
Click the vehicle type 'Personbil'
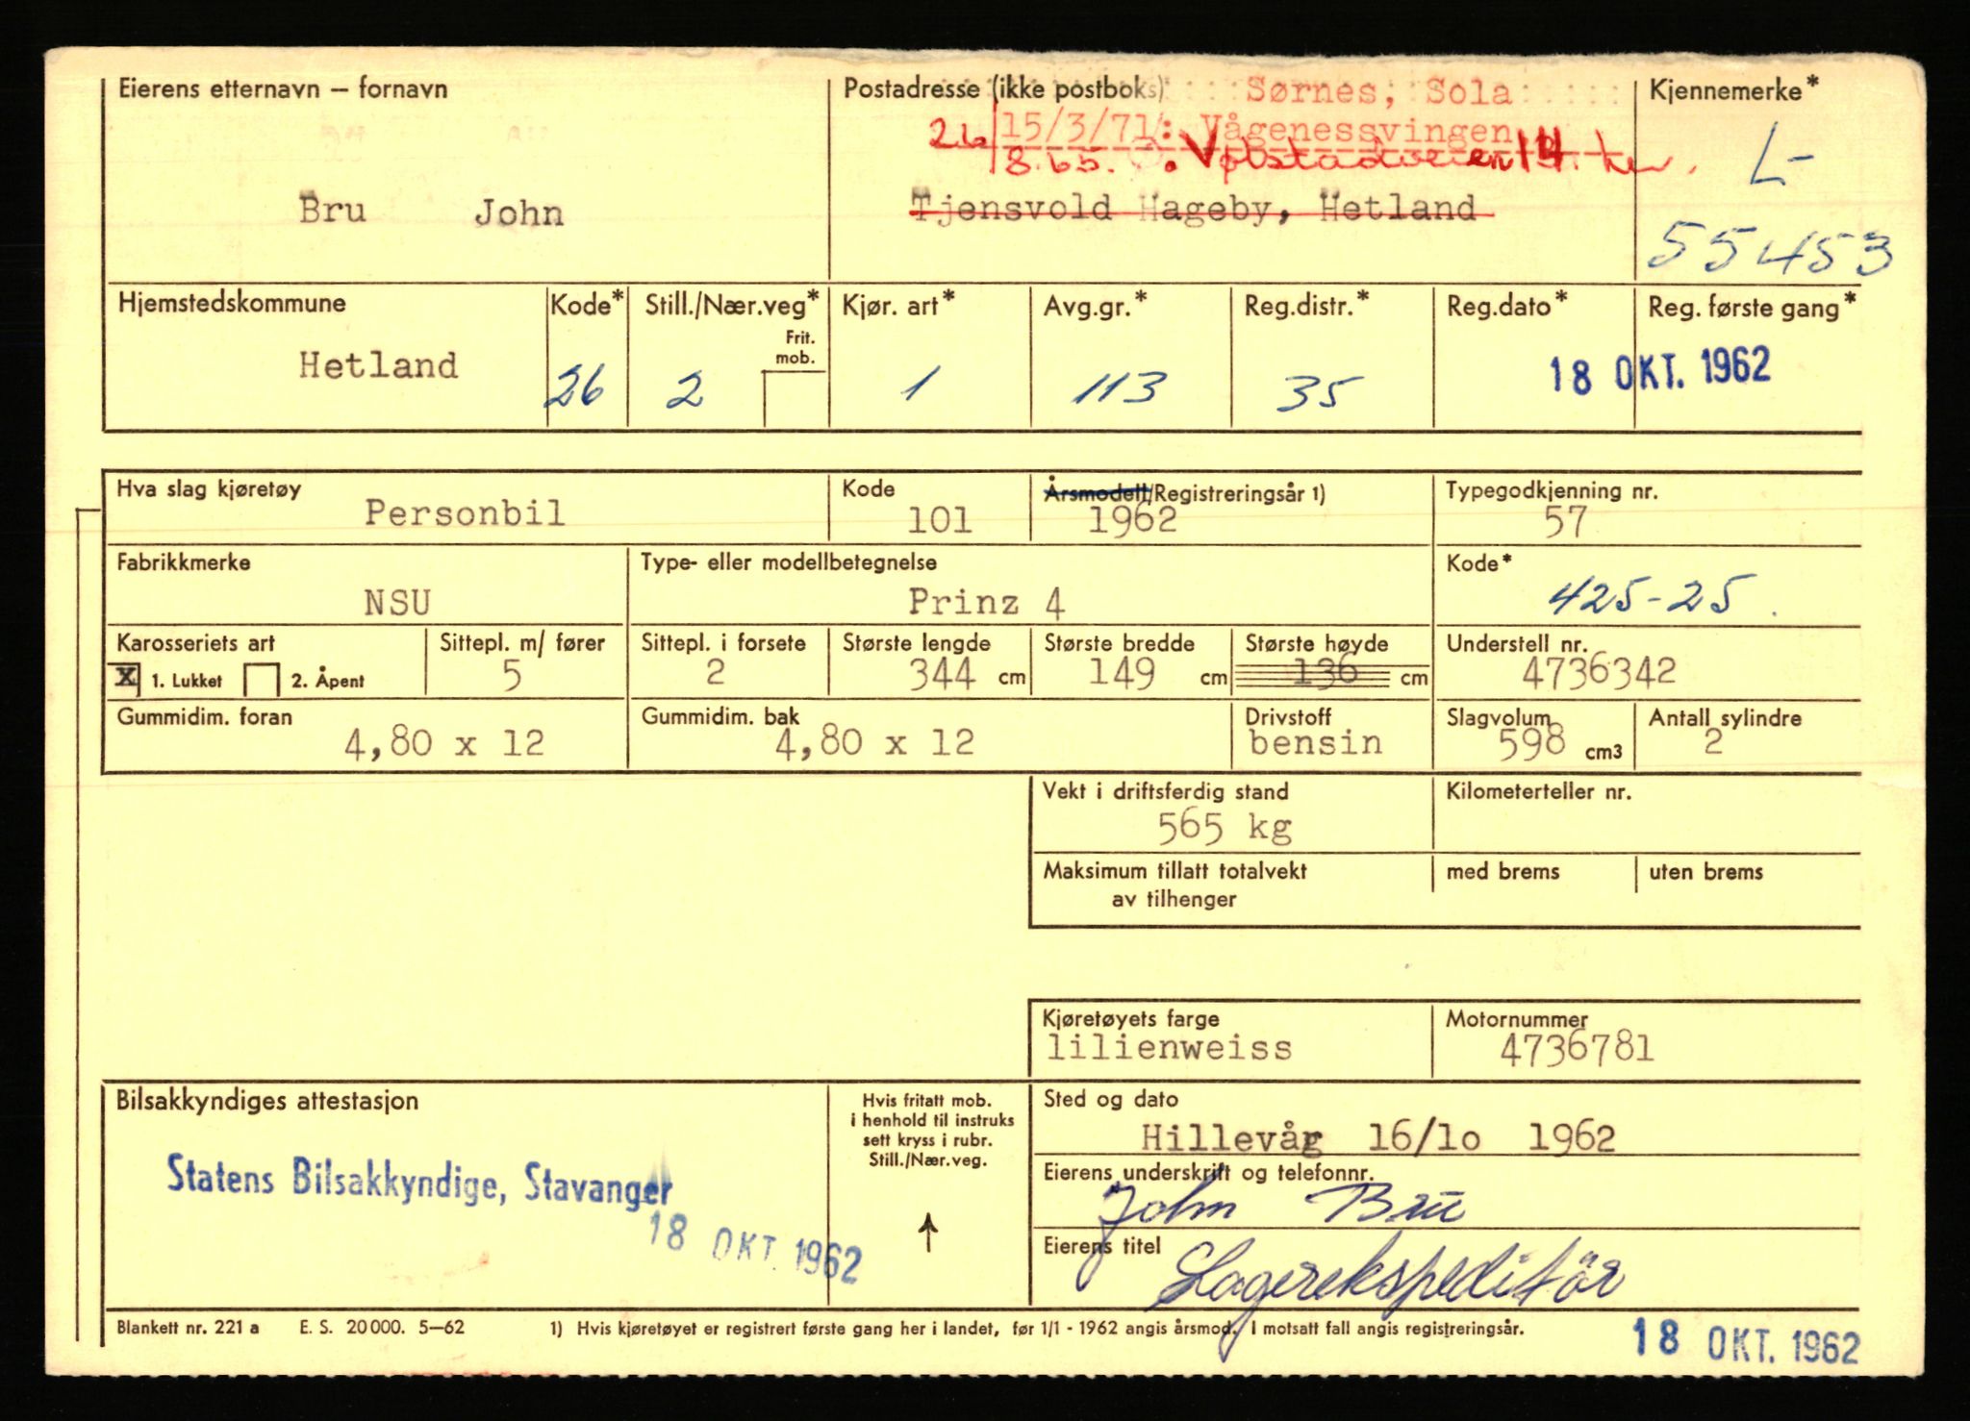(x=465, y=512)
